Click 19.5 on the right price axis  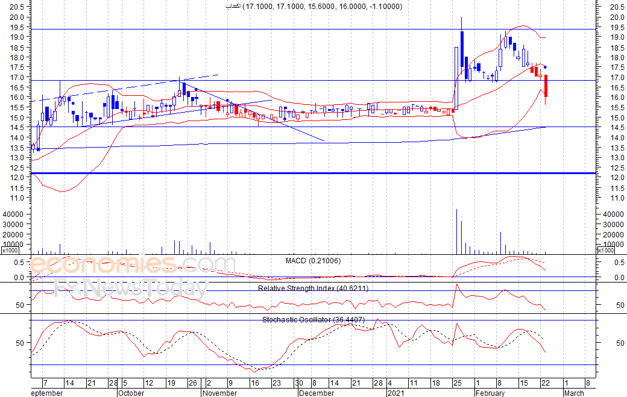(617, 28)
